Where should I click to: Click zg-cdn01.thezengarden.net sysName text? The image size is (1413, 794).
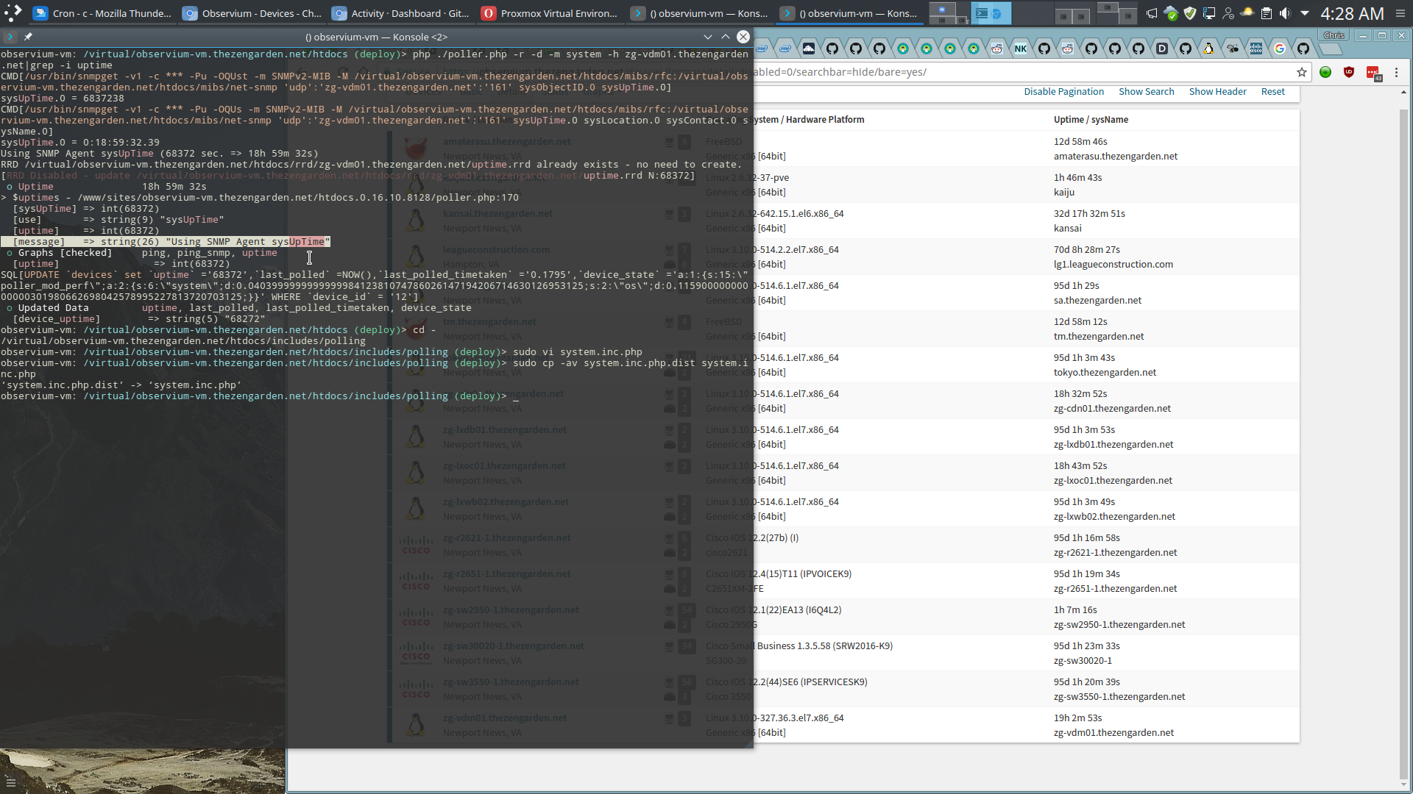(x=1112, y=409)
